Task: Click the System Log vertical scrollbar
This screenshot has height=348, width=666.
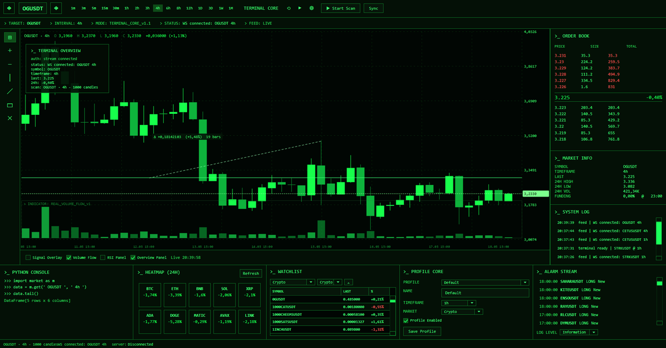Action: click(659, 240)
